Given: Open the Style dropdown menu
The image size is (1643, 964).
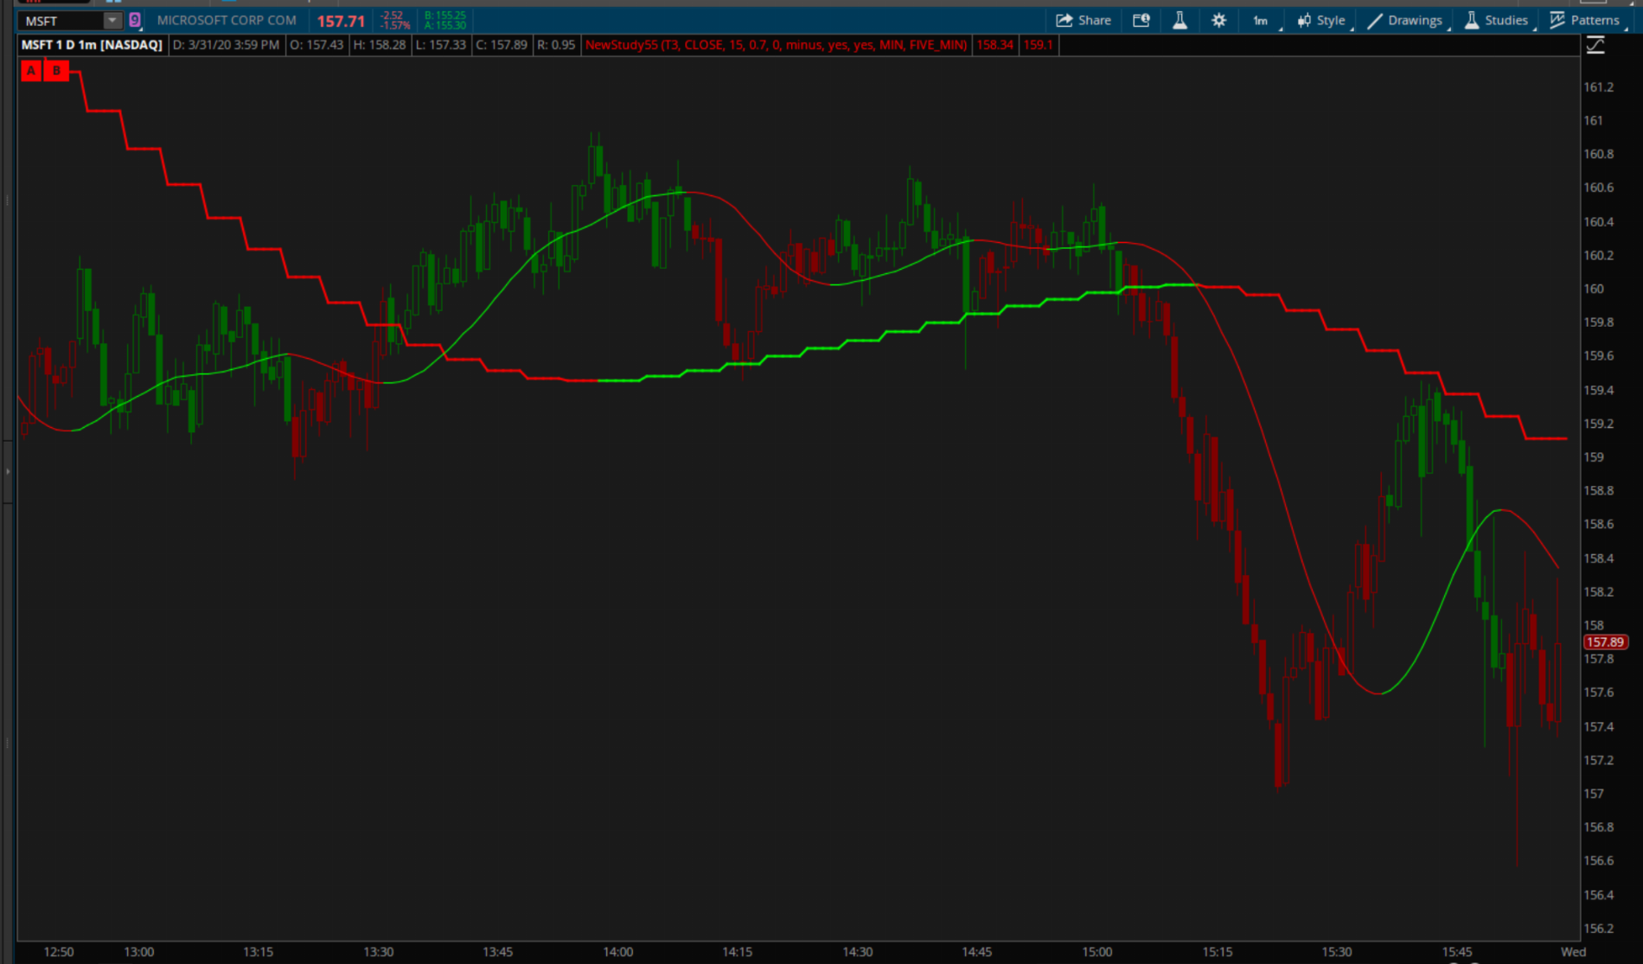Looking at the screenshot, I should [x=1321, y=20].
